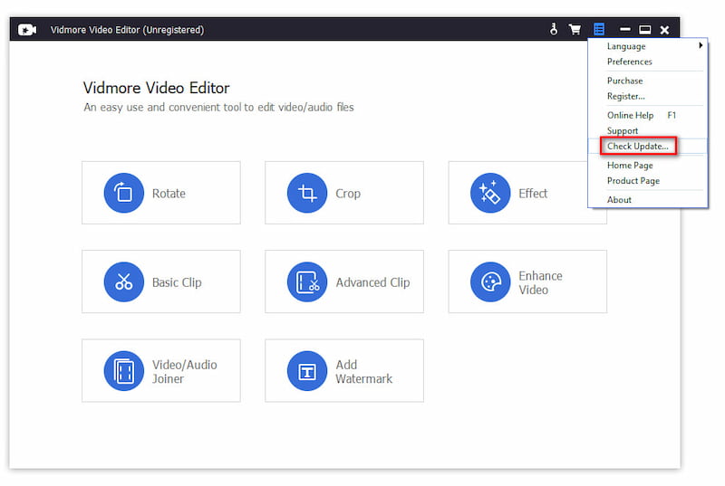The image size is (725, 486).
Task: Choose the Register... menu entry
Action: 625,96
